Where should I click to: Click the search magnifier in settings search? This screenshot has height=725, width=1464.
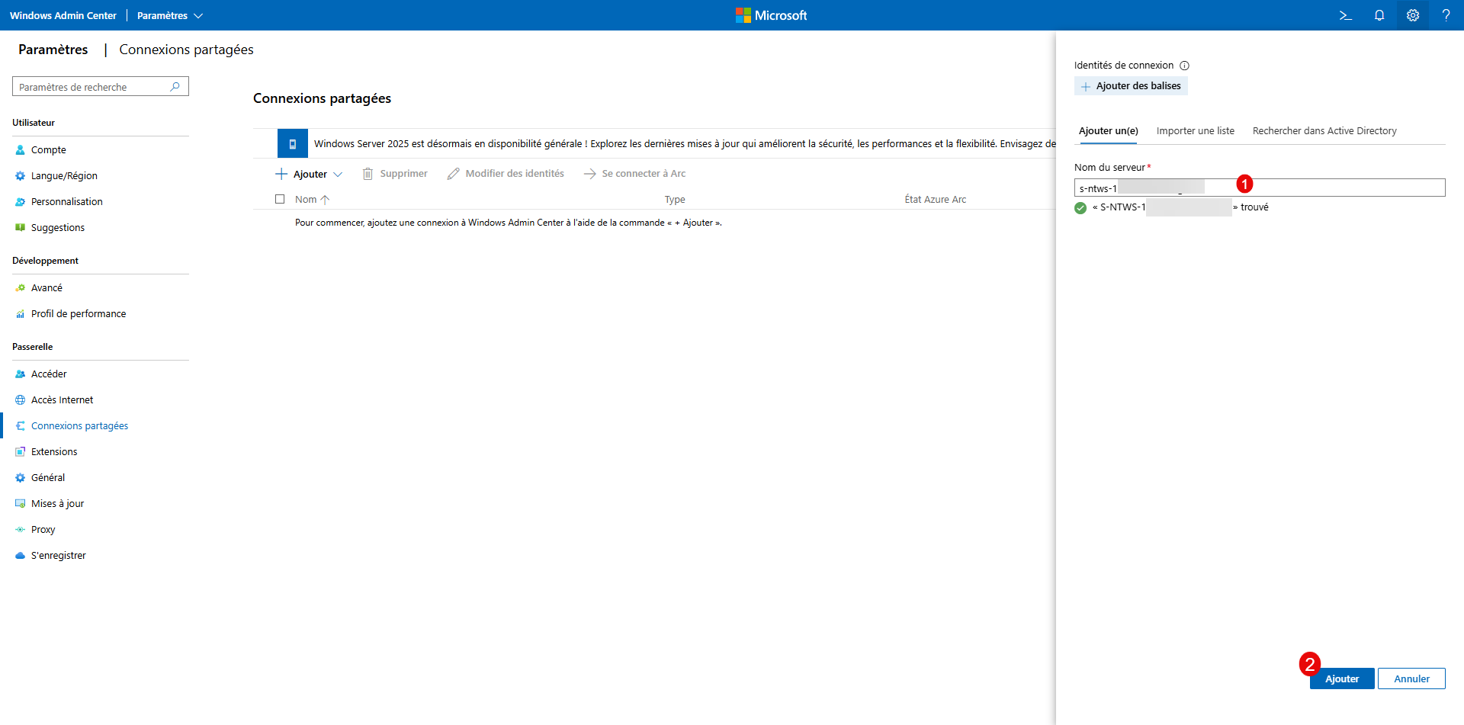[x=175, y=87]
